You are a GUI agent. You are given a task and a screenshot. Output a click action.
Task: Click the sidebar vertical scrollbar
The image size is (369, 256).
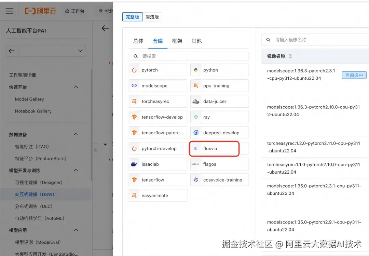(x=91, y=125)
